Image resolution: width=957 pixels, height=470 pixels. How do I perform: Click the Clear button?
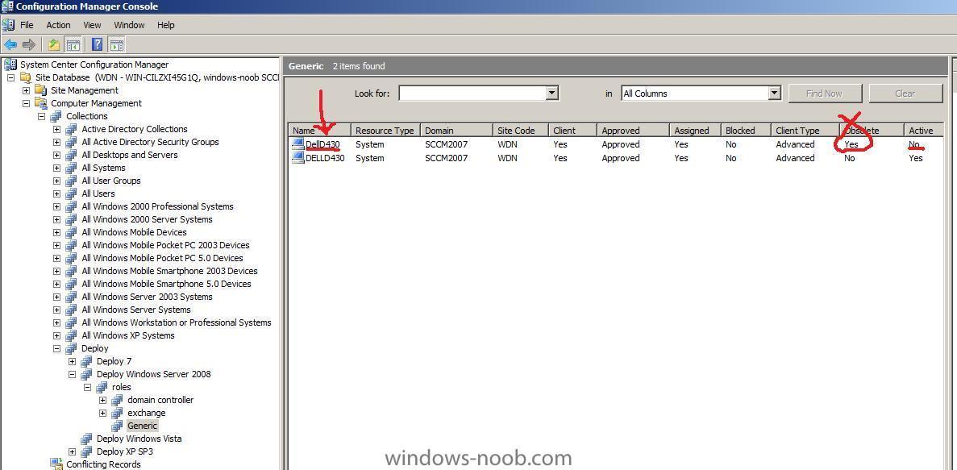(x=905, y=94)
